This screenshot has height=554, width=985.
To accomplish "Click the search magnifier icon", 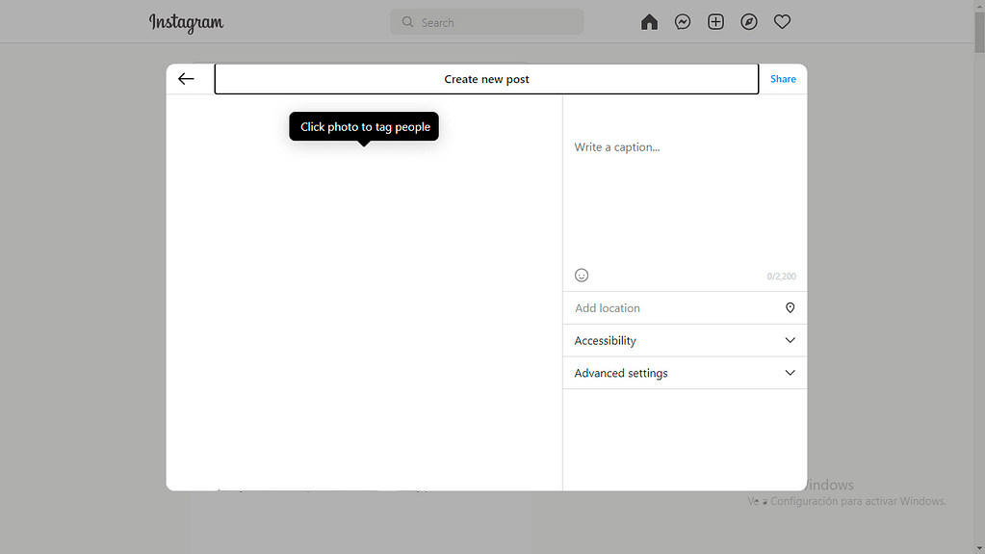I will coord(407,22).
